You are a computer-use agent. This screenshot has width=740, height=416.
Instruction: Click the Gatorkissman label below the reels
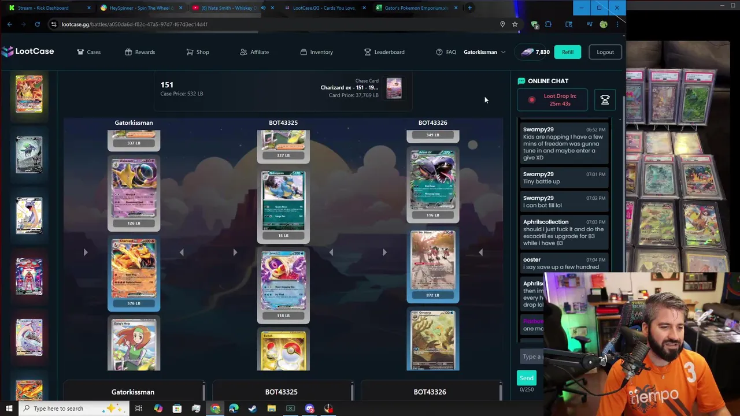coord(133,392)
